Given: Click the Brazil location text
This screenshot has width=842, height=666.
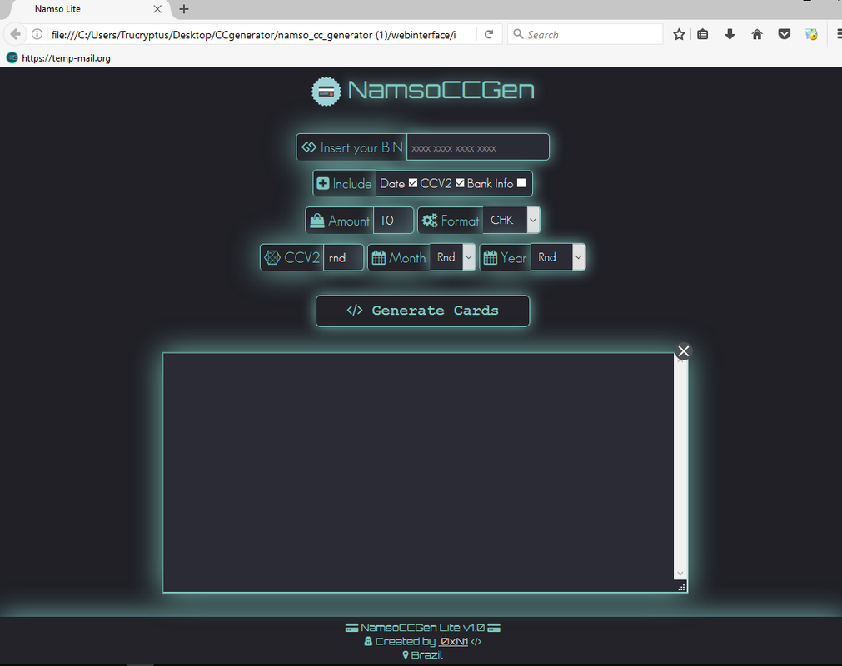Looking at the screenshot, I should click(x=427, y=654).
